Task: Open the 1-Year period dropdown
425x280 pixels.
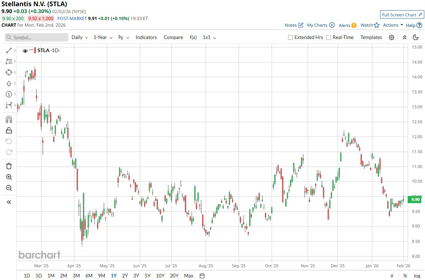Action: (103, 37)
